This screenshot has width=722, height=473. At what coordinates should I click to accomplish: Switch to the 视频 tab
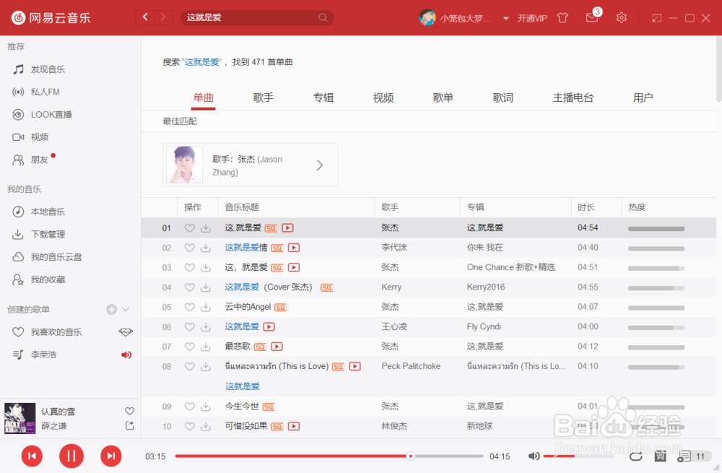pyautogui.click(x=383, y=97)
